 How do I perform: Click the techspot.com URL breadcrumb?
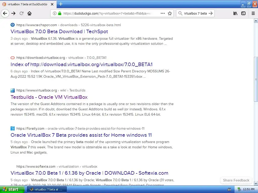[69, 25]
